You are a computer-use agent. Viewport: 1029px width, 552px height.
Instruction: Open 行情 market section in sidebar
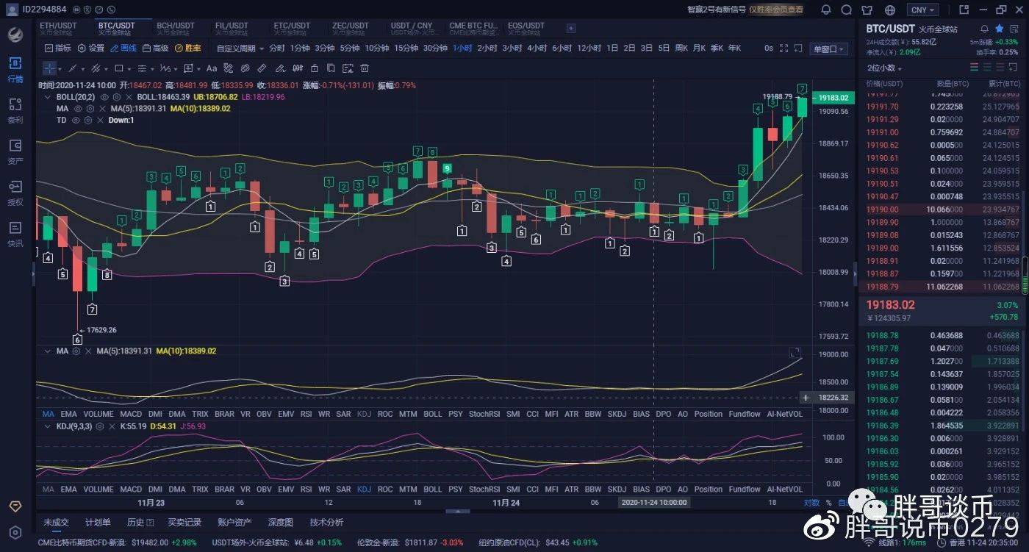[x=15, y=70]
